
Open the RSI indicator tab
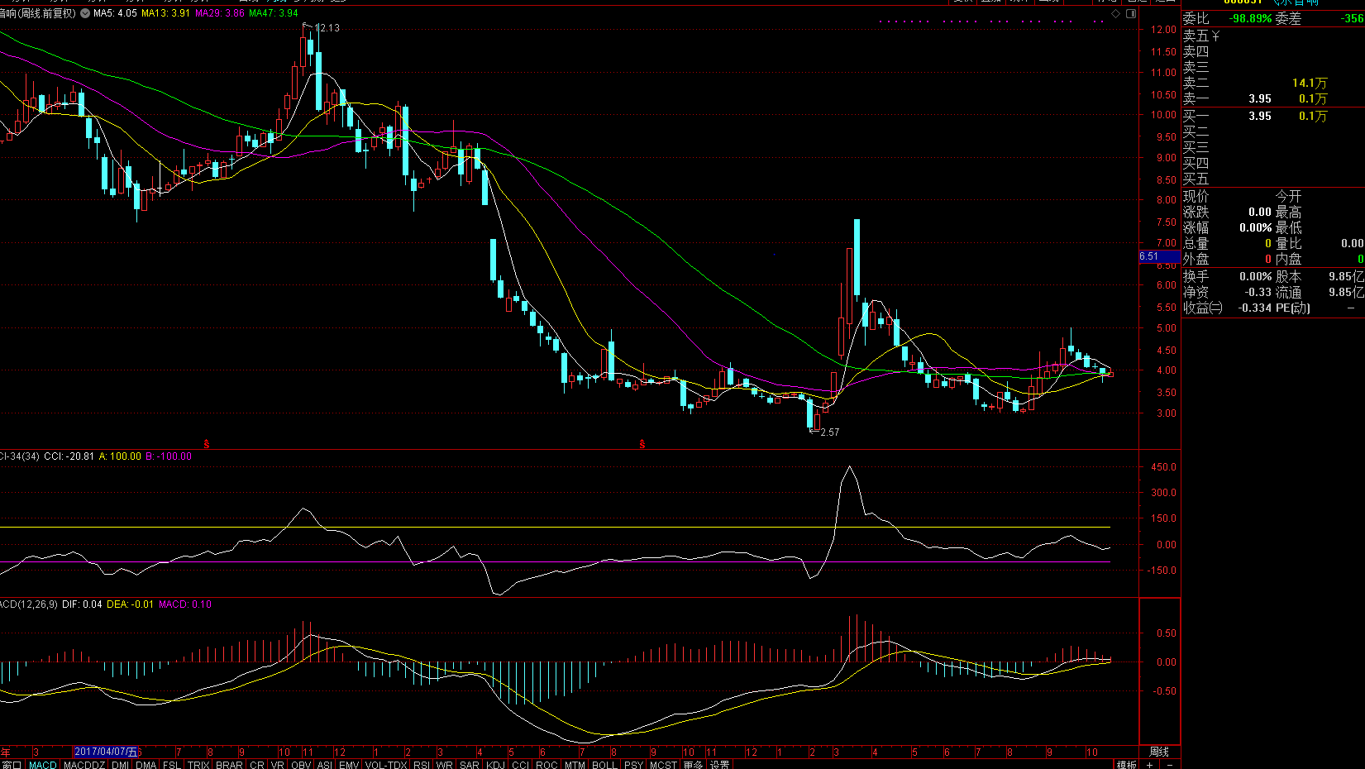(422, 764)
